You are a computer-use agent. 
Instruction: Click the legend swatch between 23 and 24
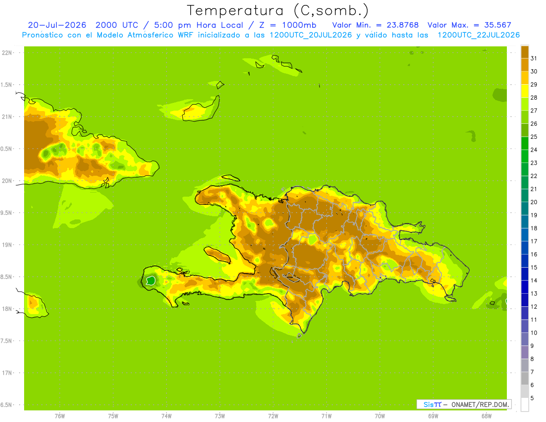(525, 156)
